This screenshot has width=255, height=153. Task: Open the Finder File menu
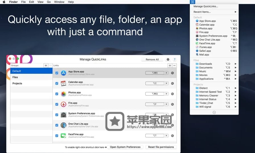(x=23, y=2)
